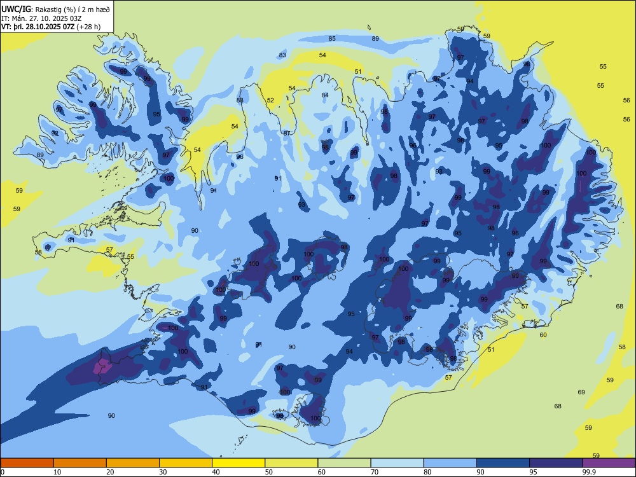Image resolution: width=636 pixels, height=477 pixels.
Task: Click legend tick label '20'
Action: point(110,472)
